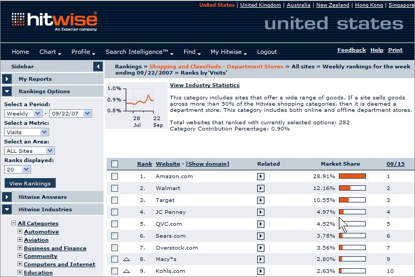This screenshot has height=277, width=415.
Task: Click the Walmart market share bar
Action: (x=352, y=188)
